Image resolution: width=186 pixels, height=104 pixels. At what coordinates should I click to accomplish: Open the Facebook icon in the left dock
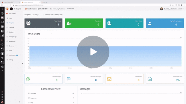pyautogui.click(x=2, y=53)
